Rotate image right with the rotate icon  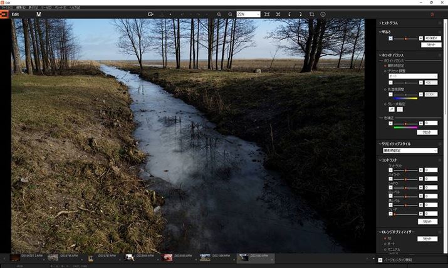[300, 14]
